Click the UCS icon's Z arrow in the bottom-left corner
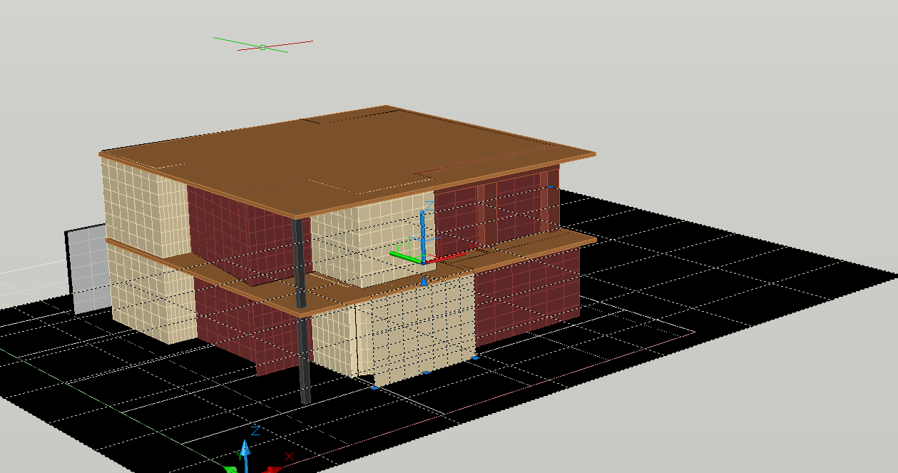This screenshot has height=473, width=898. (x=245, y=451)
